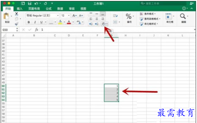Open the font name combo box
Screen dimensions: 197x123
click(x=42, y=16)
